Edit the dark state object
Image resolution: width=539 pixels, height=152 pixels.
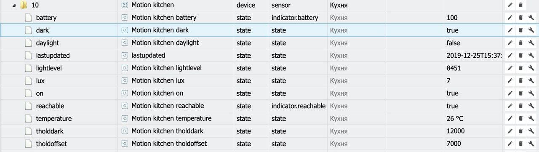[x=510, y=30]
